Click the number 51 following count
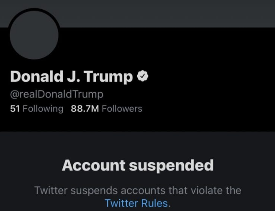Viewport: 275px width, 211px height. coord(15,109)
